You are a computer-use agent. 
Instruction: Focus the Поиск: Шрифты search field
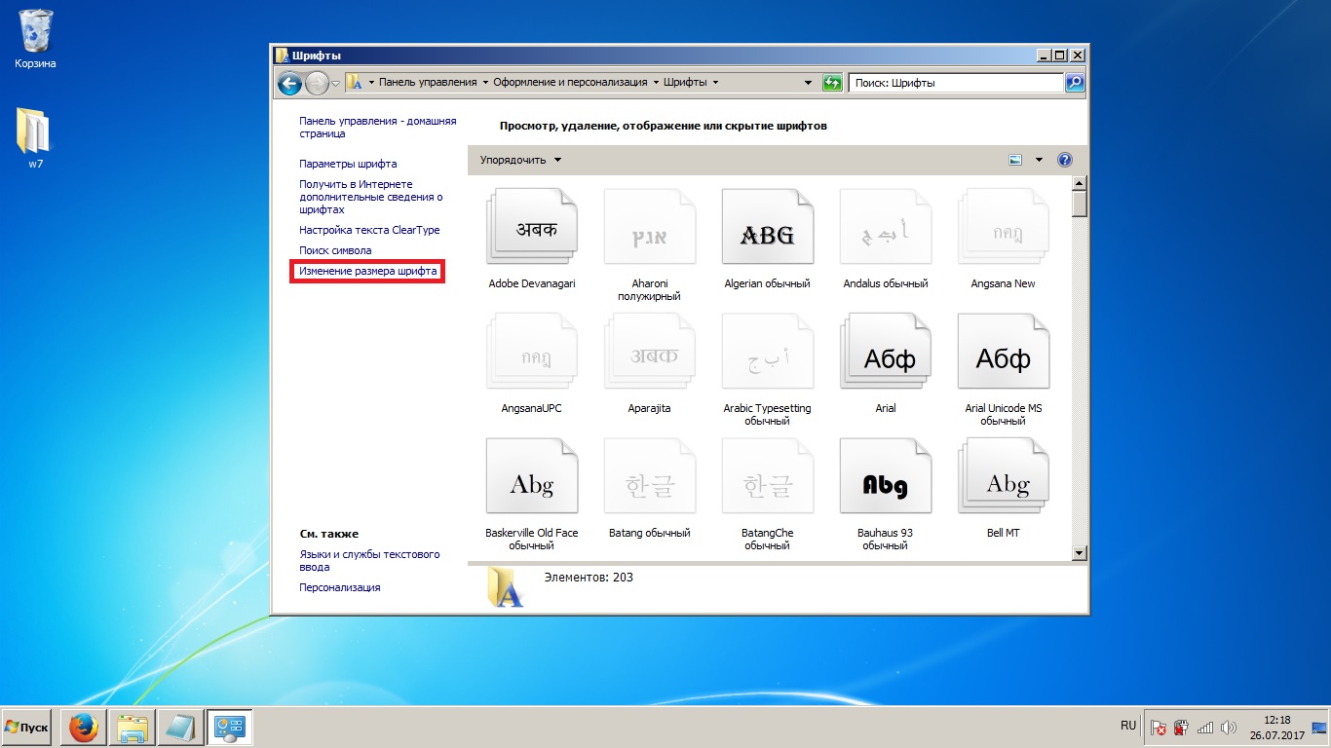coord(956,83)
